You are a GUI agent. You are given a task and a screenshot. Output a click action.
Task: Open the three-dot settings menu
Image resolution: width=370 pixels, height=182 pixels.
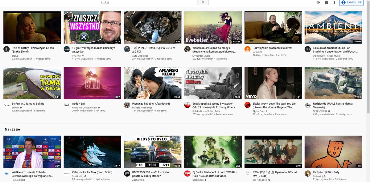coord(335,2)
